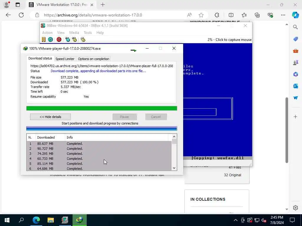Open 86Box Tools menu

coord(88,33)
